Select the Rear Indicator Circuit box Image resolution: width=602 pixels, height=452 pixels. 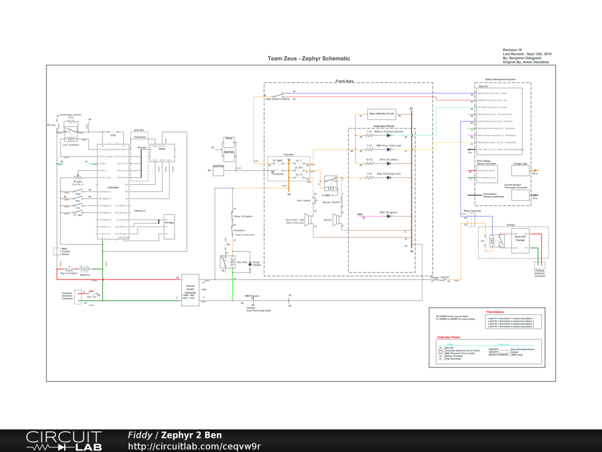coord(382,112)
